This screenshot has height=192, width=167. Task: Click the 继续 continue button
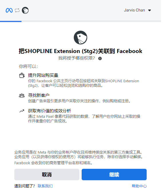pos(114,175)
